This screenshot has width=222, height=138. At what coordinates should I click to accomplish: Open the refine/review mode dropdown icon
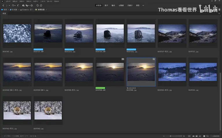27,5
